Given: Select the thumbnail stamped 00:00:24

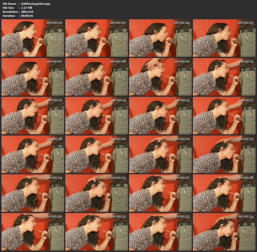Looking at the screenshot, I should 33,193.
